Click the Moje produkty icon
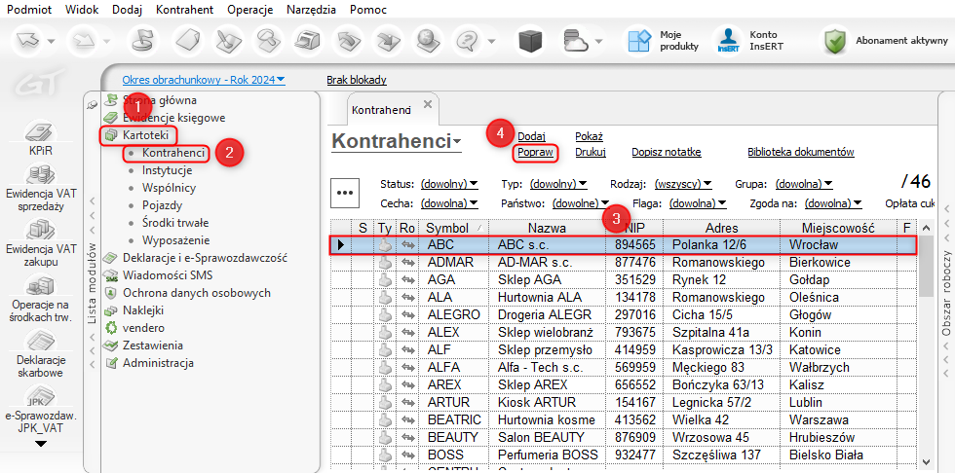The height and width of the screenshot is (473, 955). (638, 40)
